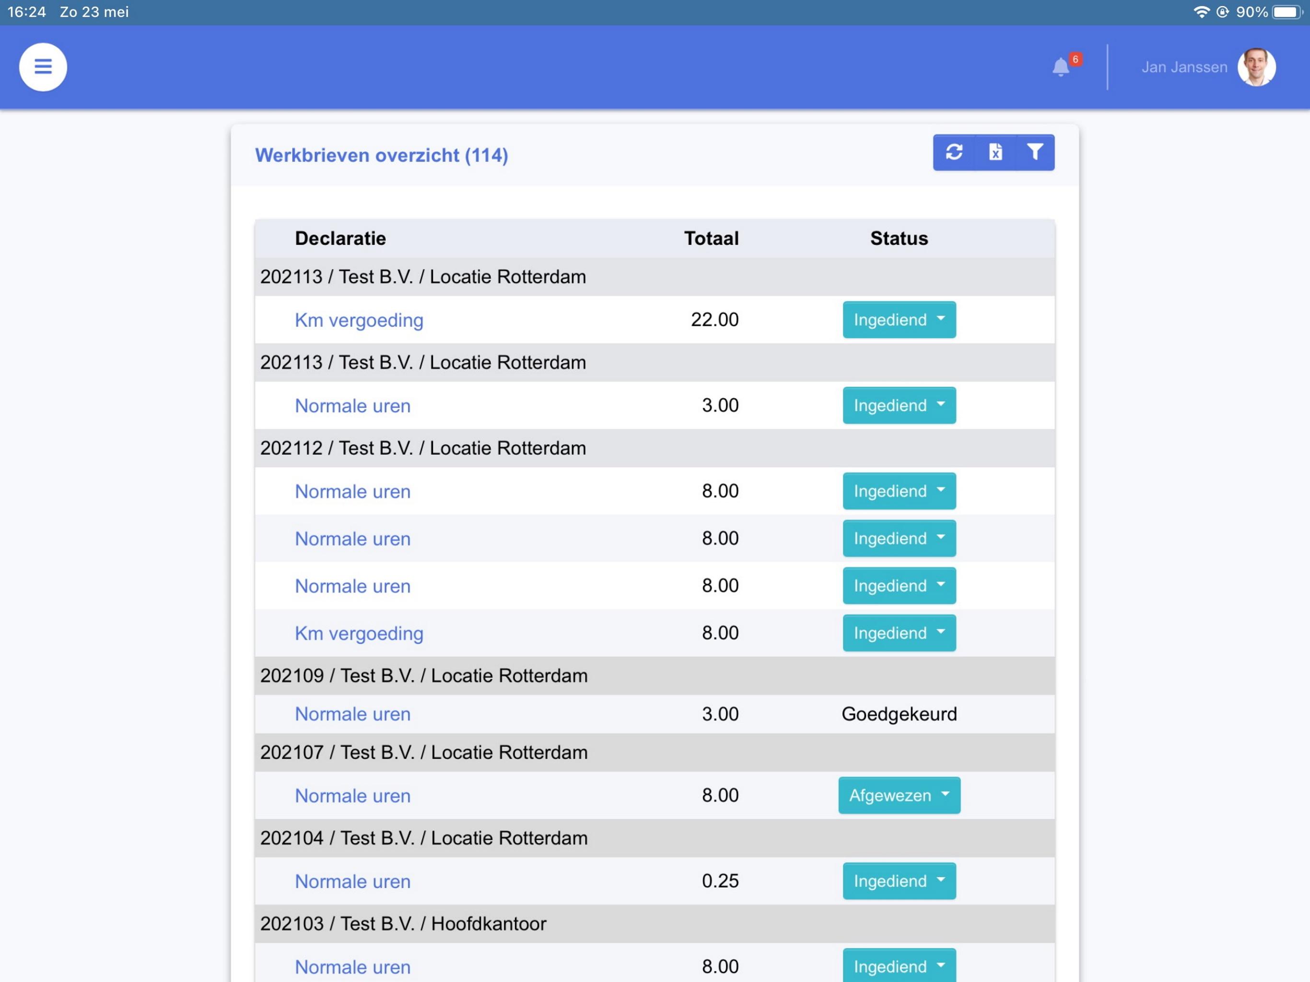Open the hamburger menu button

pos(43,67)
